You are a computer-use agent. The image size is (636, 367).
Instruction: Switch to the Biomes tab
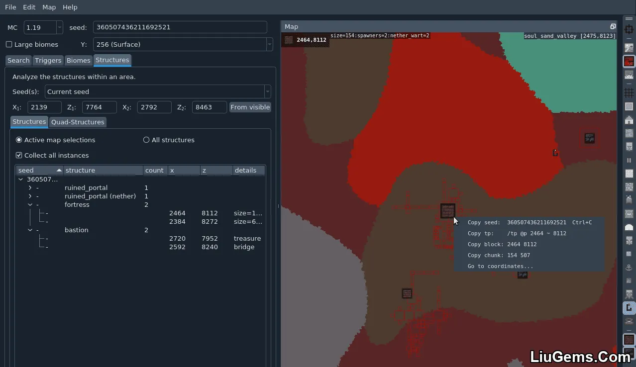click(79, 60)
